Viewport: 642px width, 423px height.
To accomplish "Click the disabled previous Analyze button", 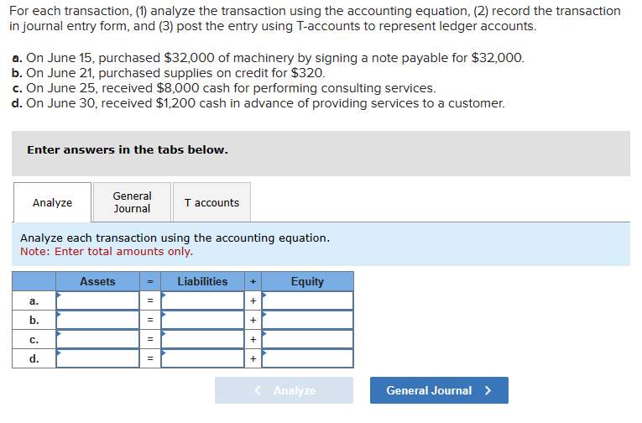I will [284, 390].
